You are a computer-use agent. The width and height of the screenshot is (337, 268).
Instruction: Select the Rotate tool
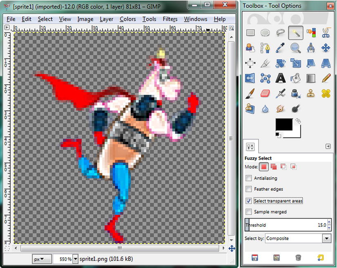pos(280,63)
